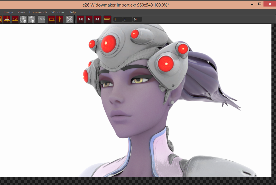Click the plane-with-crosshair toolbar icon
Screen dimensions: 276x185
pyautogui.click(x=7, y=19)
